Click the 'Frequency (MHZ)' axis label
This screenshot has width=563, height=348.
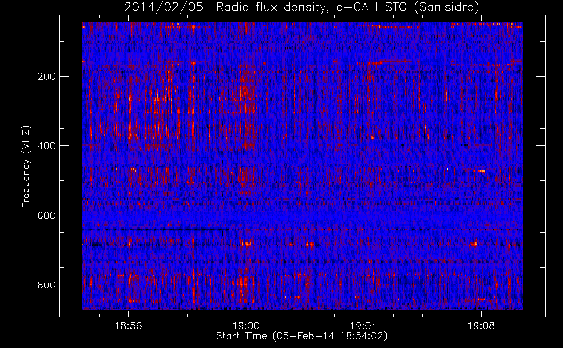tap(26, 167)
